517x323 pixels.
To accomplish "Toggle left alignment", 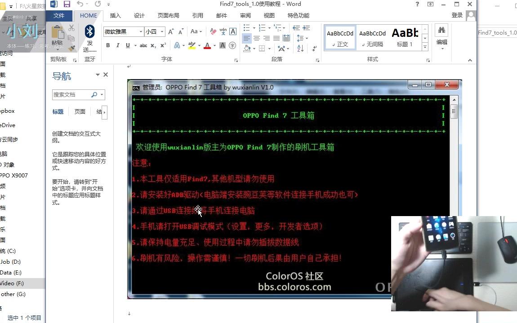I will click(x=246, y=38).
